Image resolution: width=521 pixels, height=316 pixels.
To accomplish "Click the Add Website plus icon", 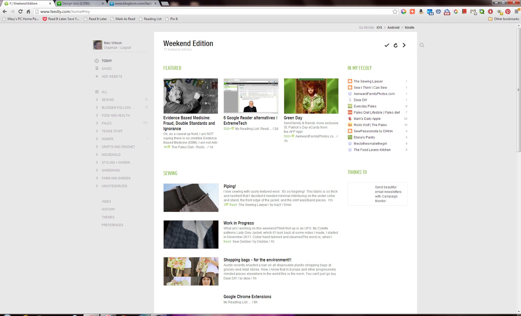I will coord(97,76).
